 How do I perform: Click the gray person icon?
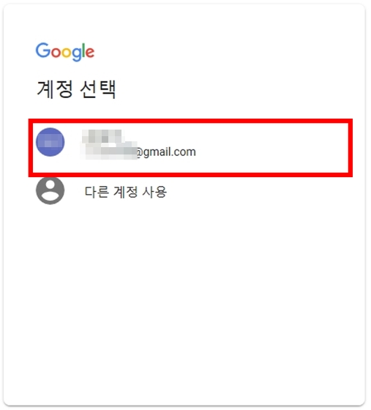point(50,190)
